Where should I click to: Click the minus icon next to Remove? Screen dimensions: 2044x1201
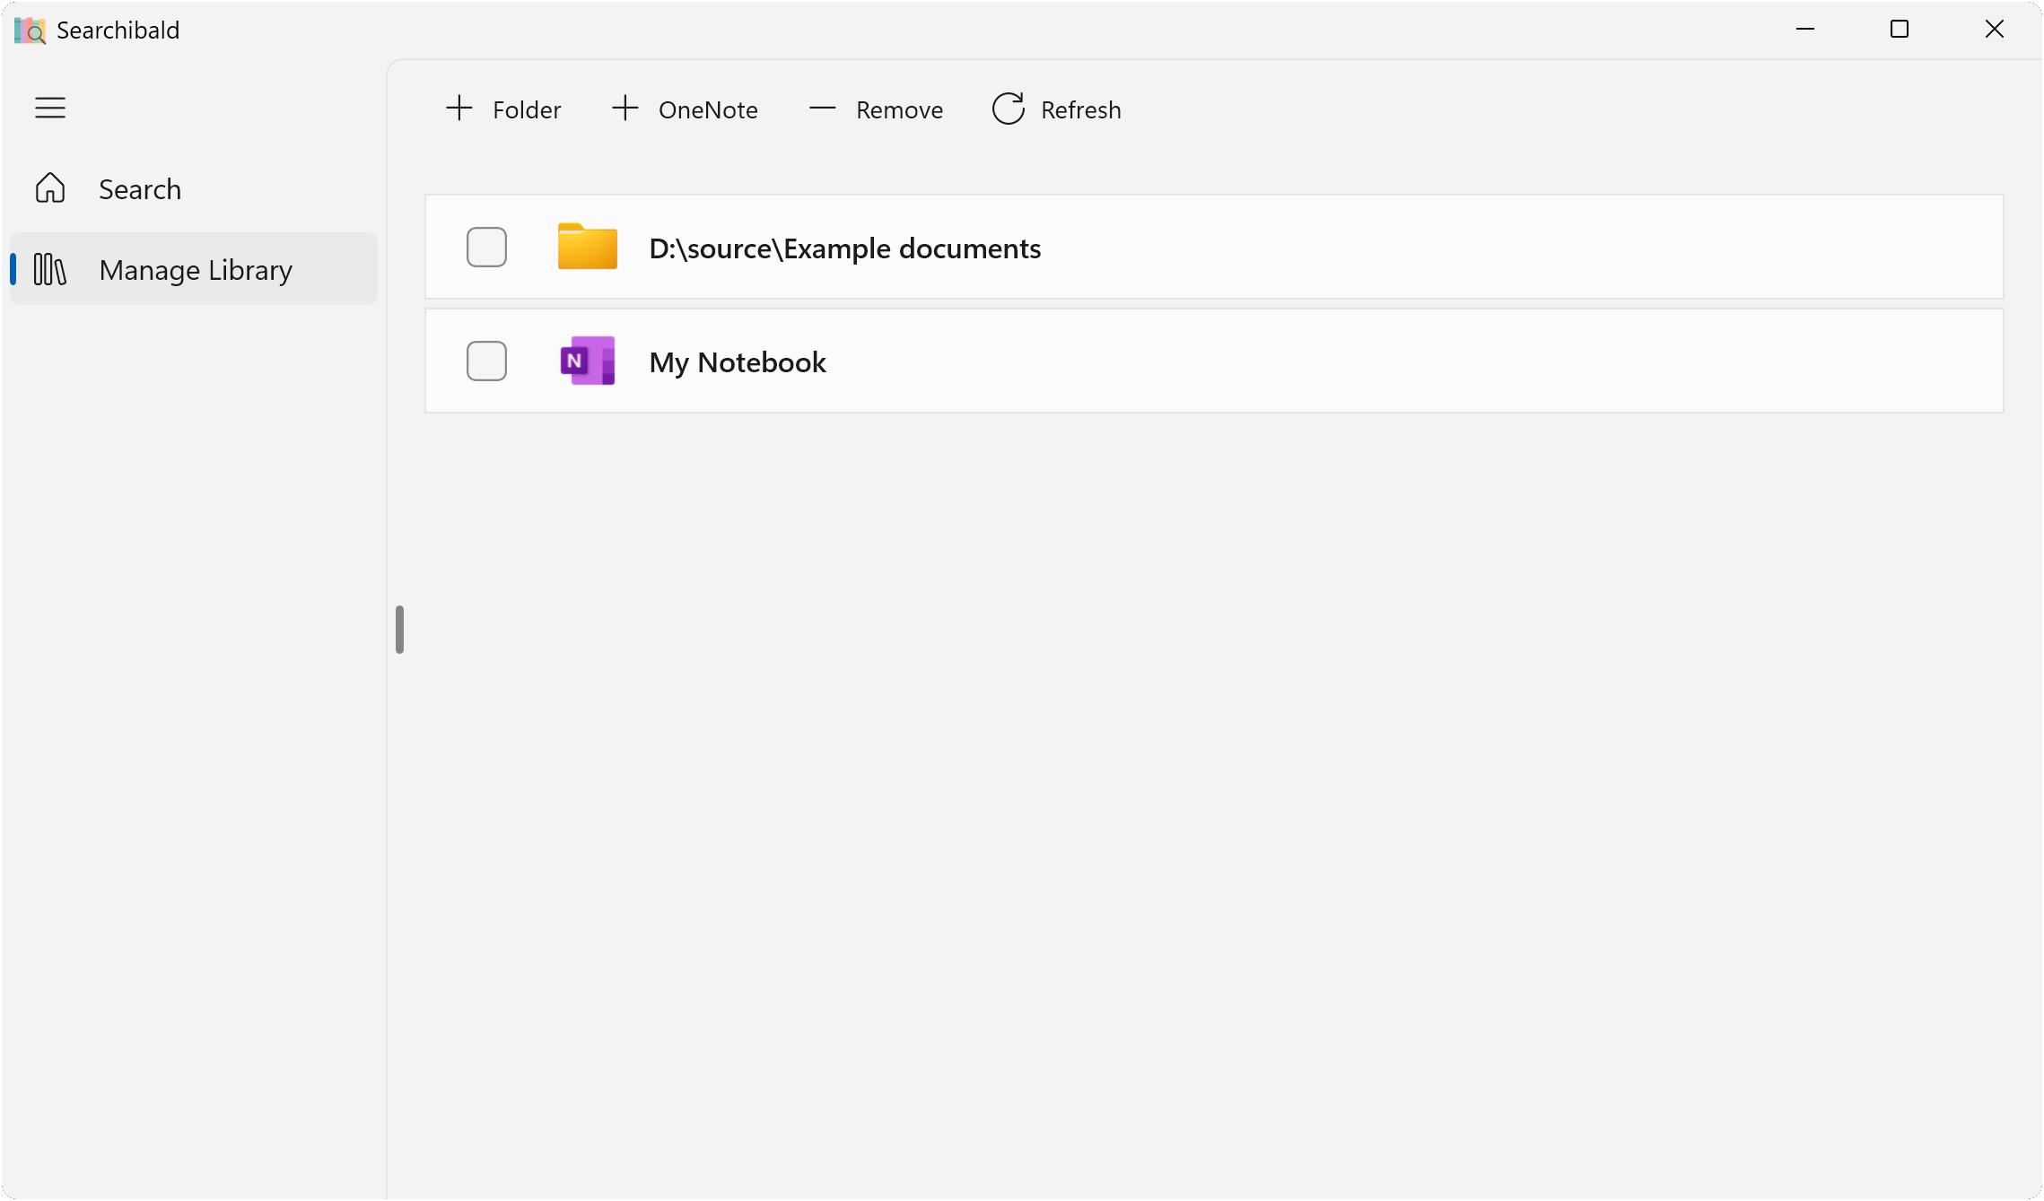click(x=821, y=109)
